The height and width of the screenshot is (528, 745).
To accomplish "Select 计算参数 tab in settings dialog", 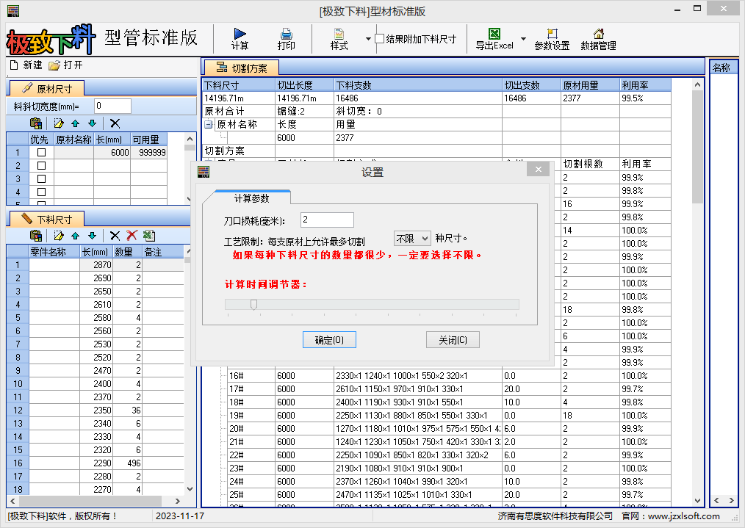I will pyautogui.click(x=252, y=198).
